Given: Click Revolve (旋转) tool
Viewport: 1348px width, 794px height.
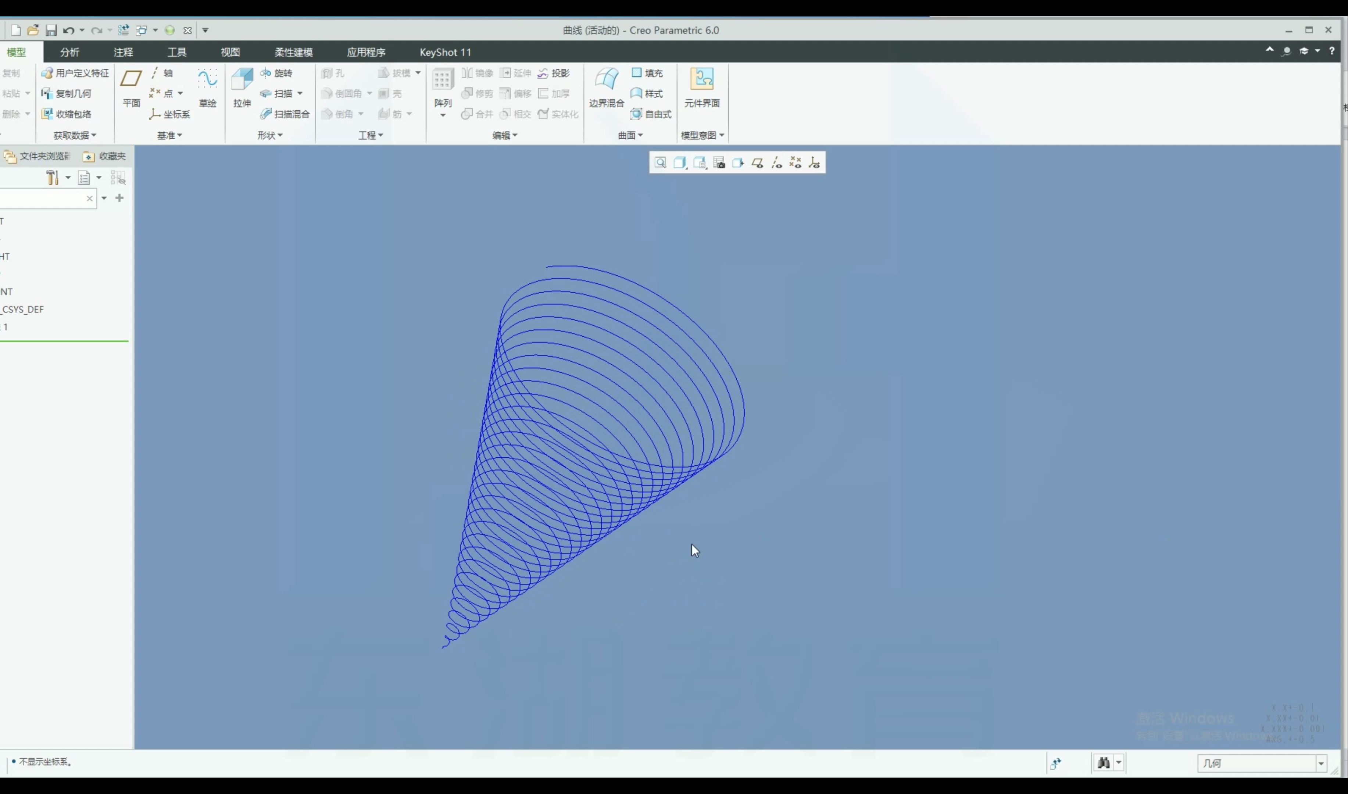Looking at the screenshot, I should click(276, 73).
